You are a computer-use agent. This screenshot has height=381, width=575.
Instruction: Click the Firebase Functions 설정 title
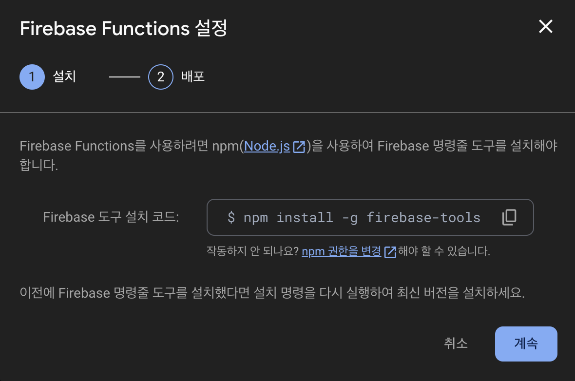(x=123, y=28)
